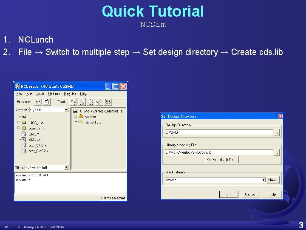The width and height of the screenshot is (306, 230).
Task: Open the Plug-ins menu in NCLaunch
Action: point(70,94)
